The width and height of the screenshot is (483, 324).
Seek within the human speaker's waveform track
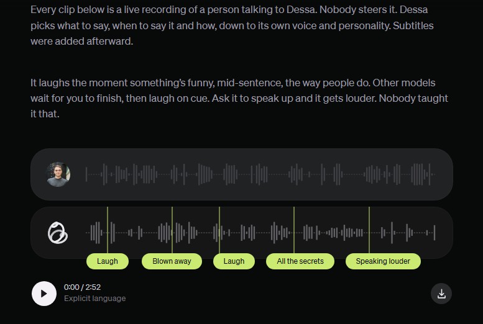(260, 174)
